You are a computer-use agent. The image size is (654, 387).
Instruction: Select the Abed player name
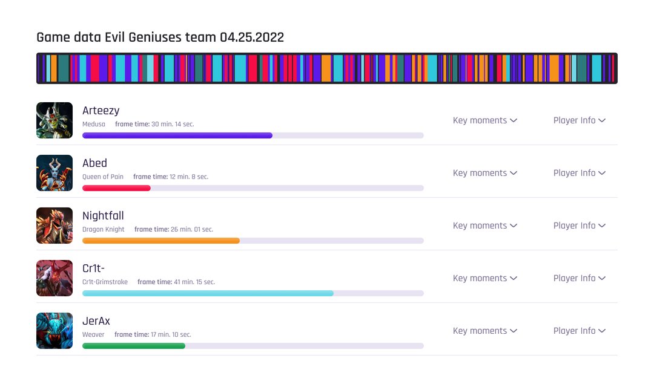tap(94, 163)
